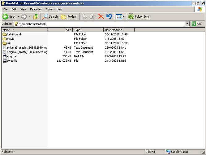Open the Tools menu

tap(49, 9)
